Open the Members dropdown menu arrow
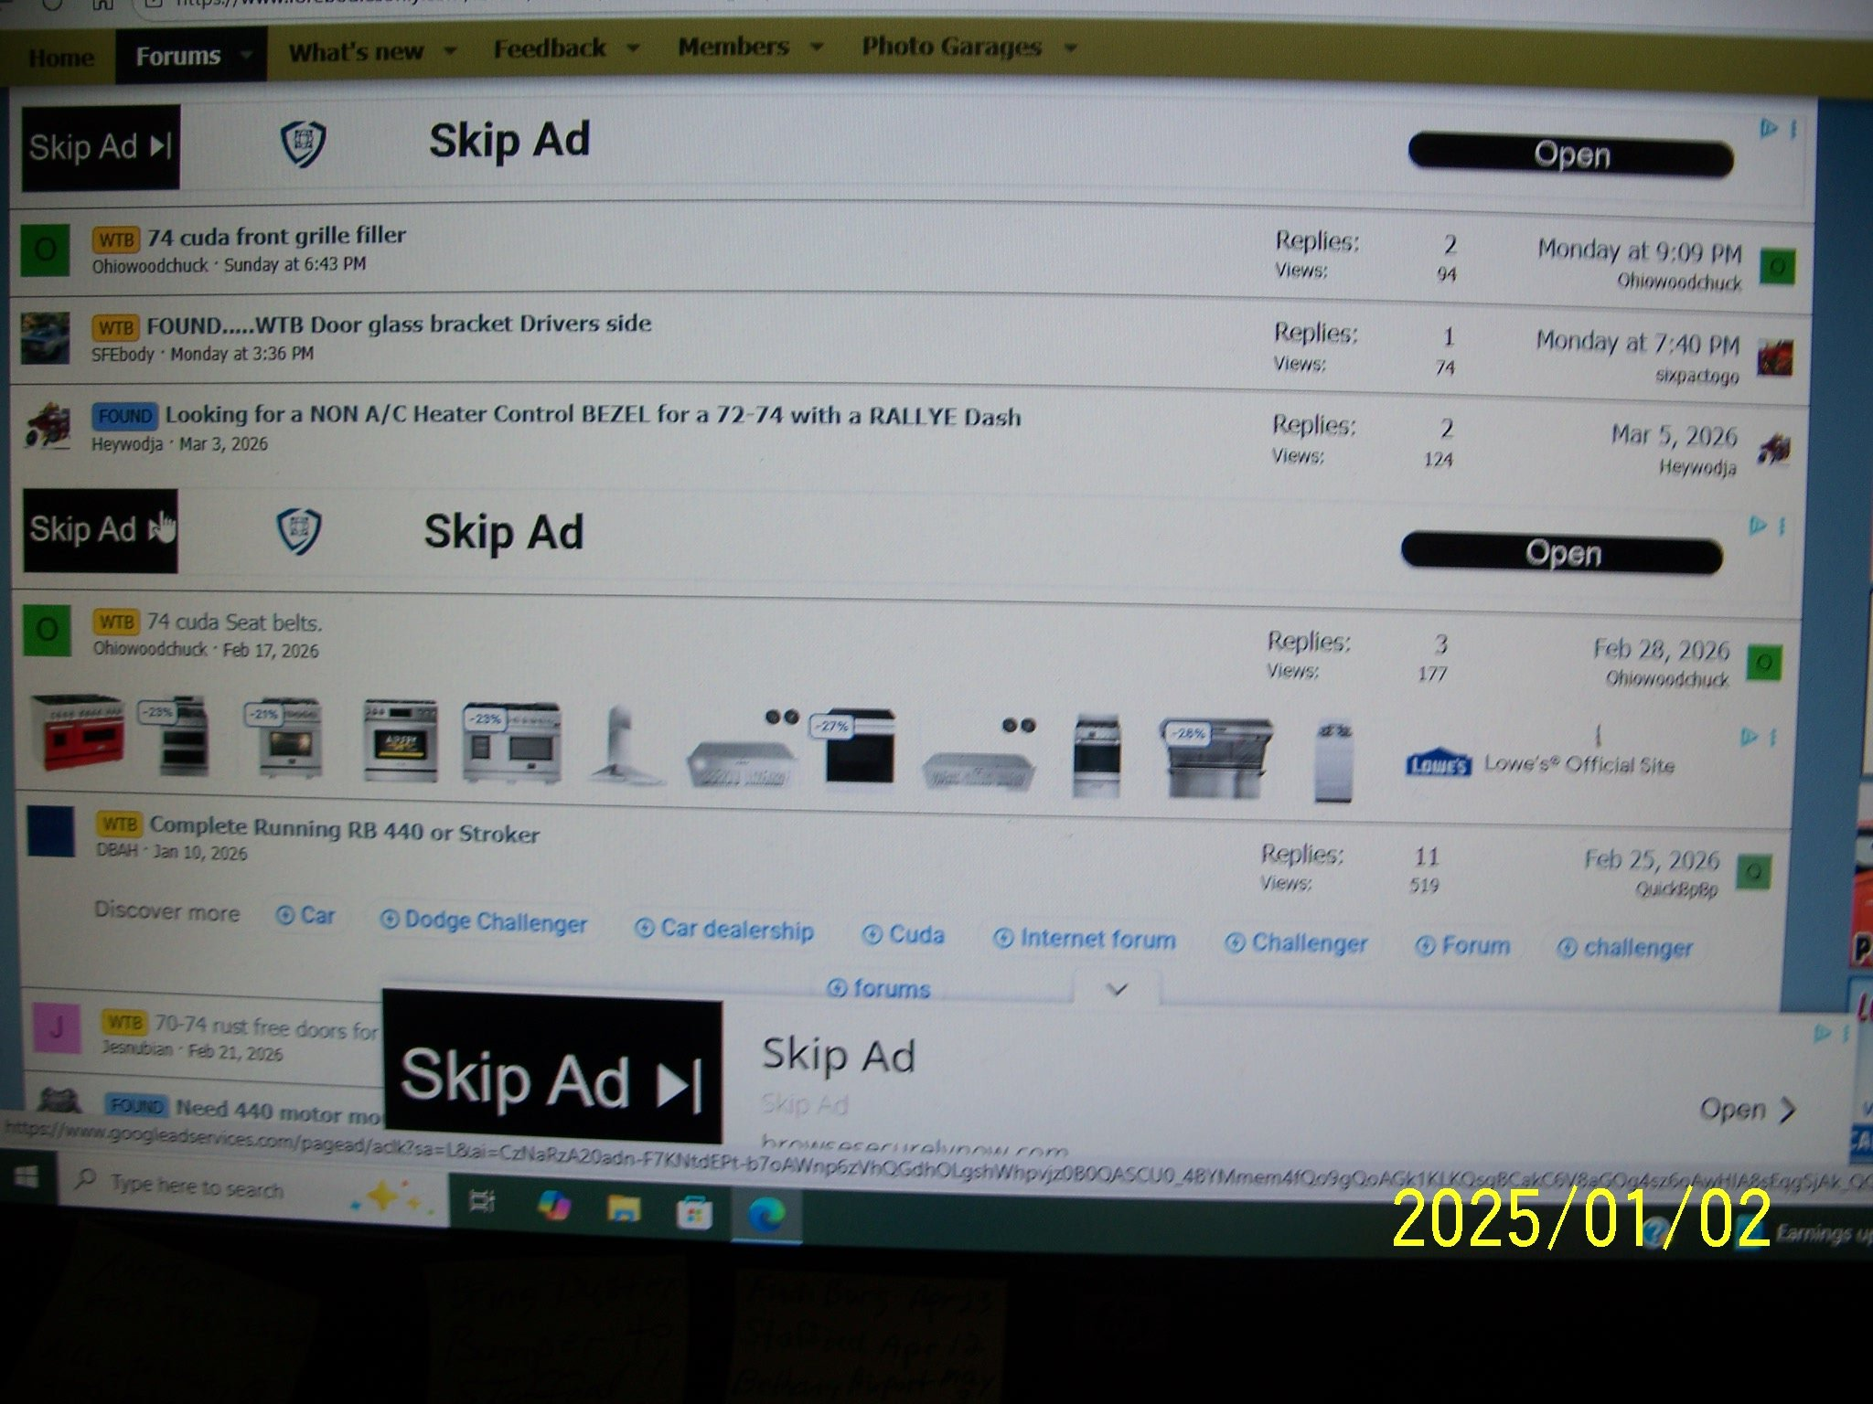The height and width of the screenshot is (1404, 1873). point(817,46)
